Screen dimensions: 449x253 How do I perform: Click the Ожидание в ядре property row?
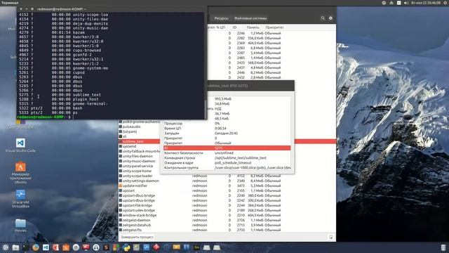pyautogui.click(x=227, y=162)
